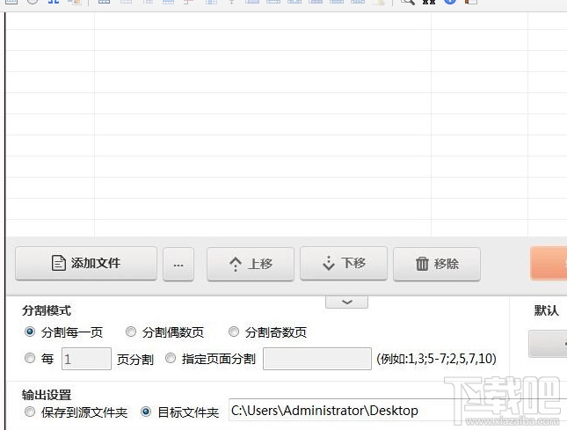Viewport: 567px width, 430px height.
Task: Select the 每…页分割 radio option
Action: [x=30, y=359]
